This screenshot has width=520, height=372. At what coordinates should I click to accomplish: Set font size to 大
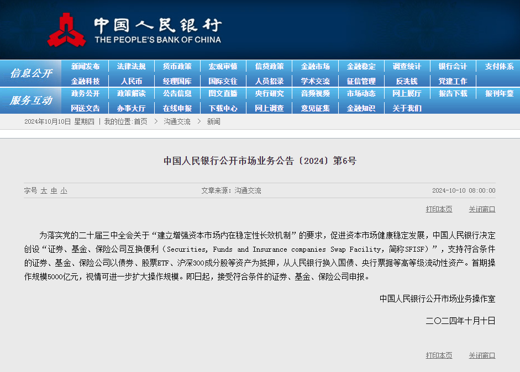(x=44, y=191)
